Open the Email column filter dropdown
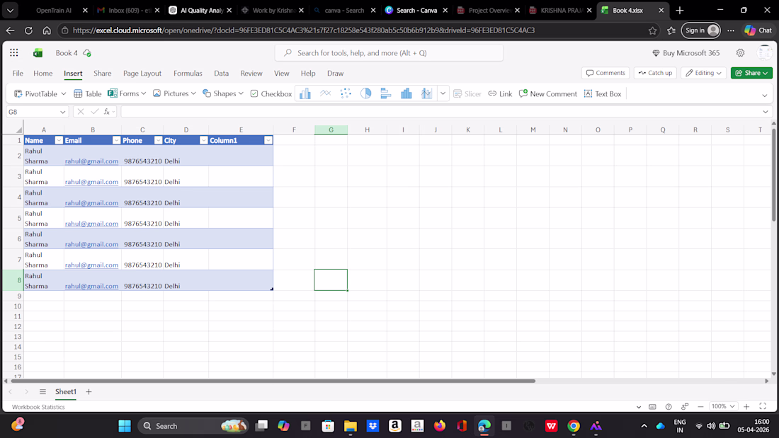The width and height of the screenshot is (779, 438). (116, 141)
